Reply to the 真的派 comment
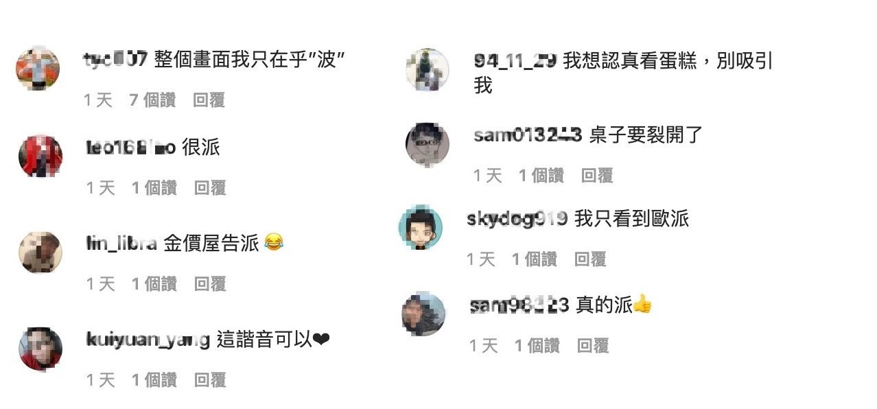Screen dimensions: 877x409 click(x=593, y=346)
